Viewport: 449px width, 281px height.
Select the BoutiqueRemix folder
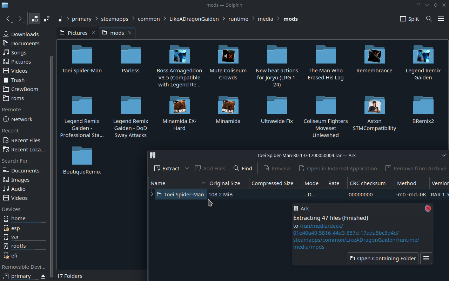click(82, 160)
